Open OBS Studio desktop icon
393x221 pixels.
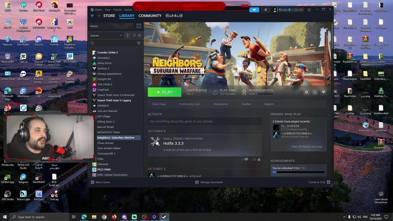pos(8,196)
